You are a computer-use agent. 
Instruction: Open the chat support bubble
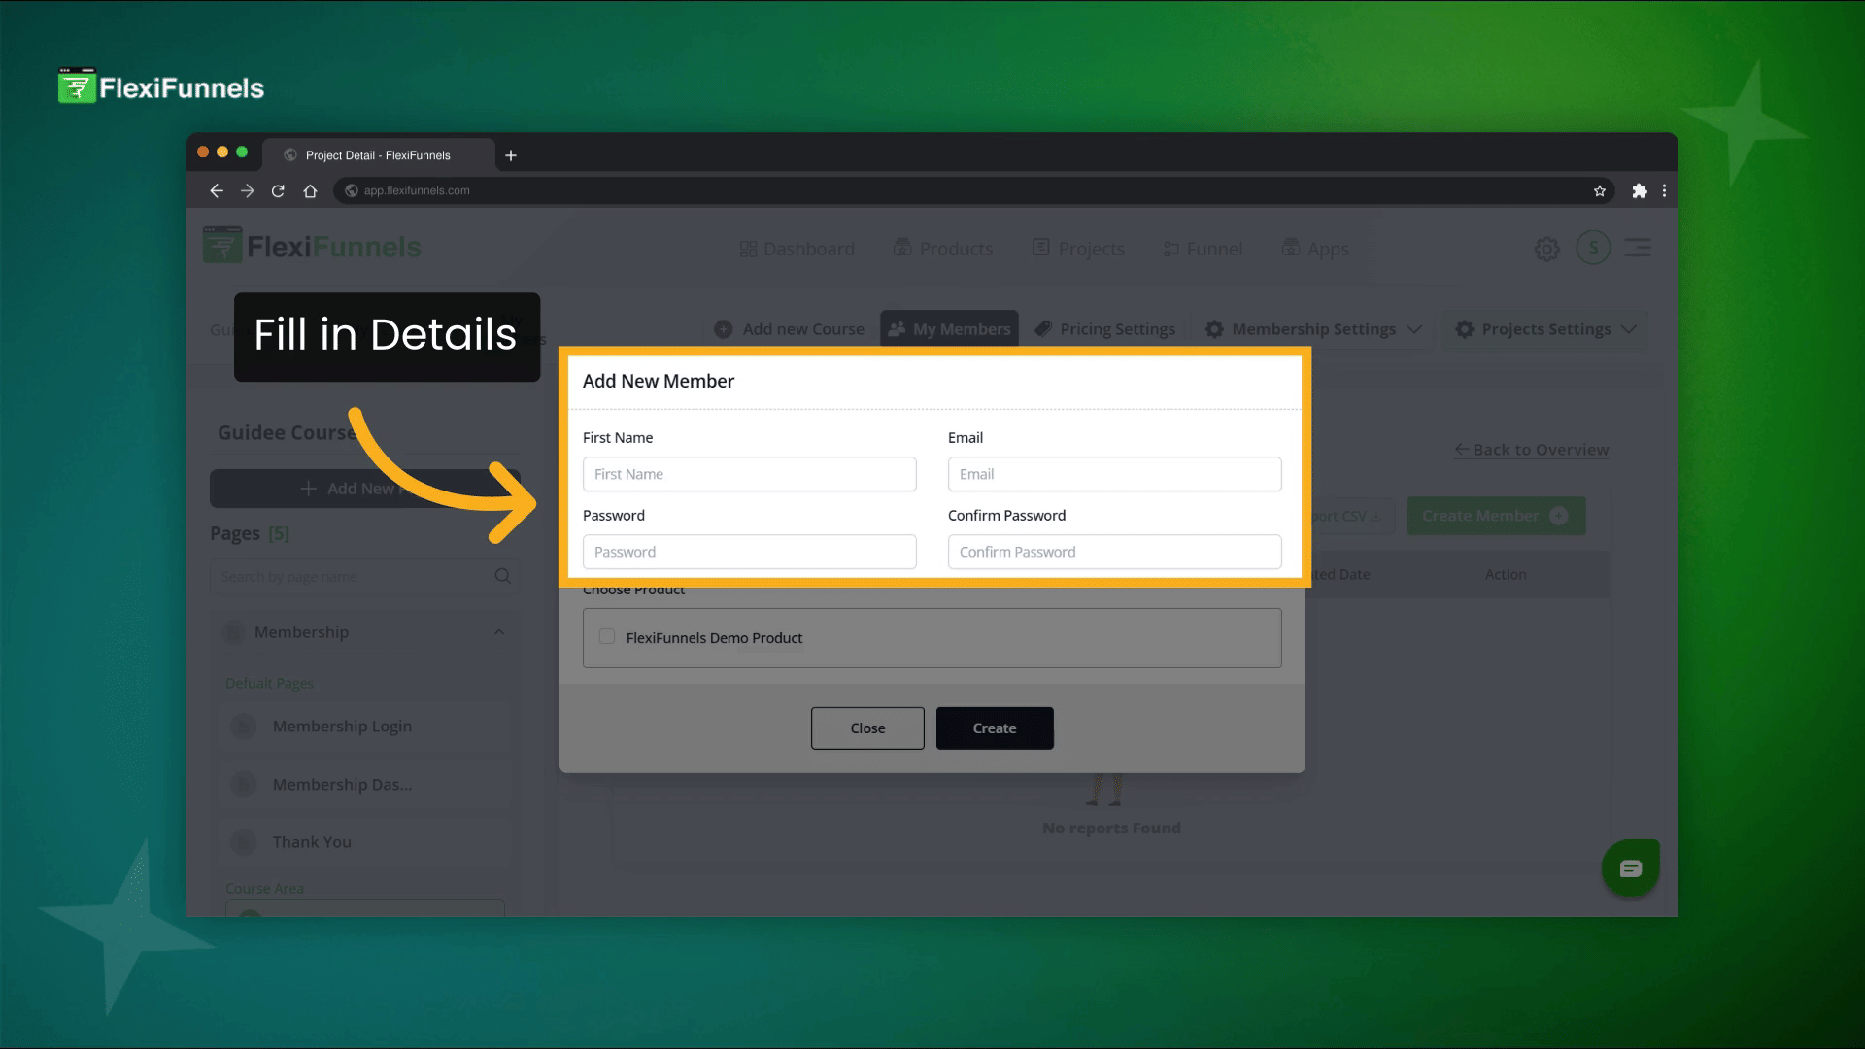pyautogui.click(x=1630, y=868)
